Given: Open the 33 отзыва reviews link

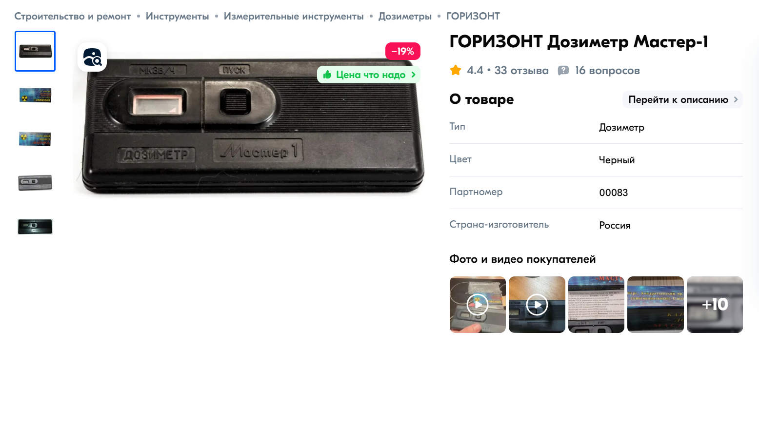Looking at the screenshot, I should coord(521,71).
